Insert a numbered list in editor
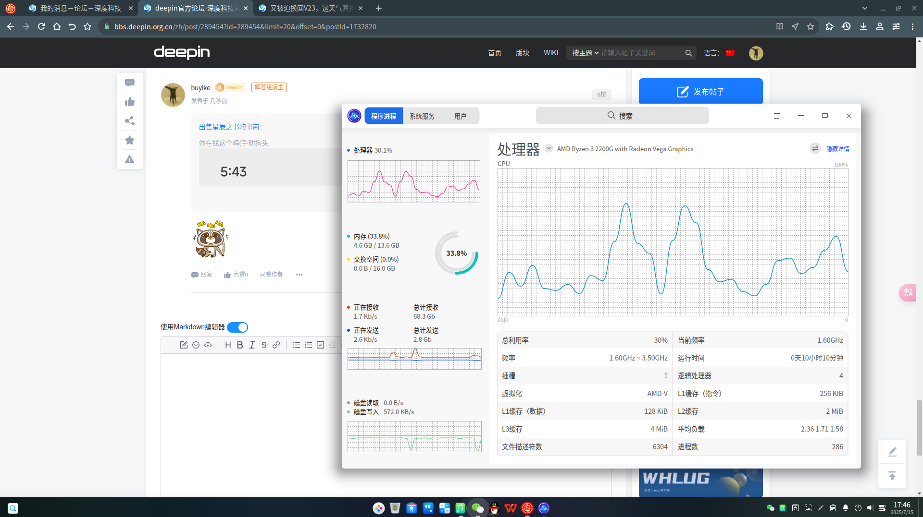 pos(308,345)
